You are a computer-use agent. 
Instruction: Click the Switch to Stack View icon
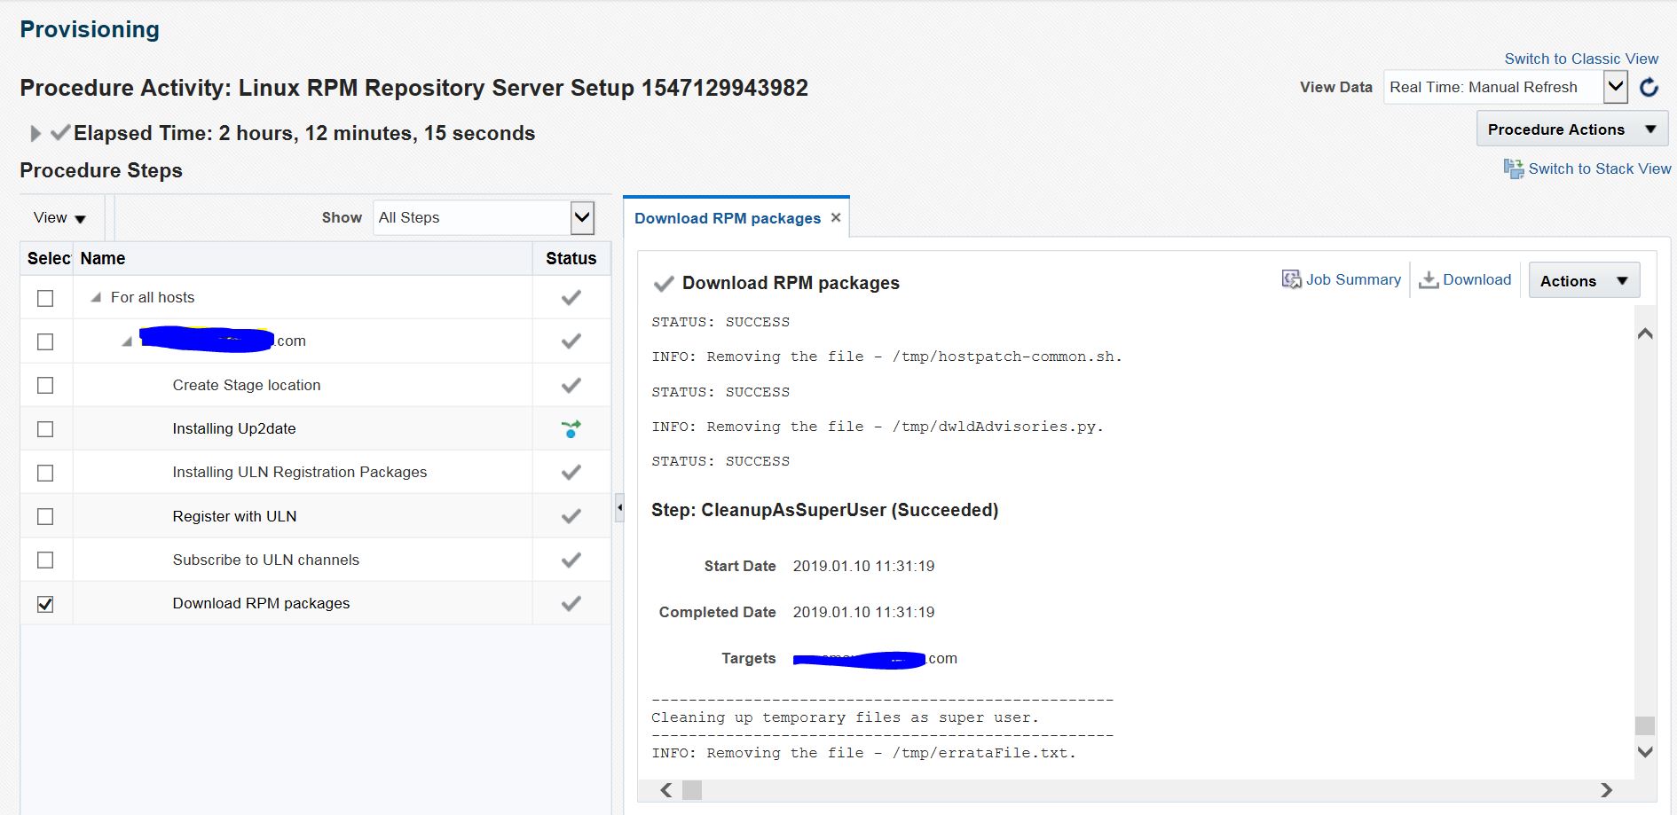pos(1513,168)
